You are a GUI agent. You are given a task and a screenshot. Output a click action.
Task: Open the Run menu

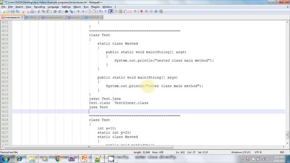86,7
